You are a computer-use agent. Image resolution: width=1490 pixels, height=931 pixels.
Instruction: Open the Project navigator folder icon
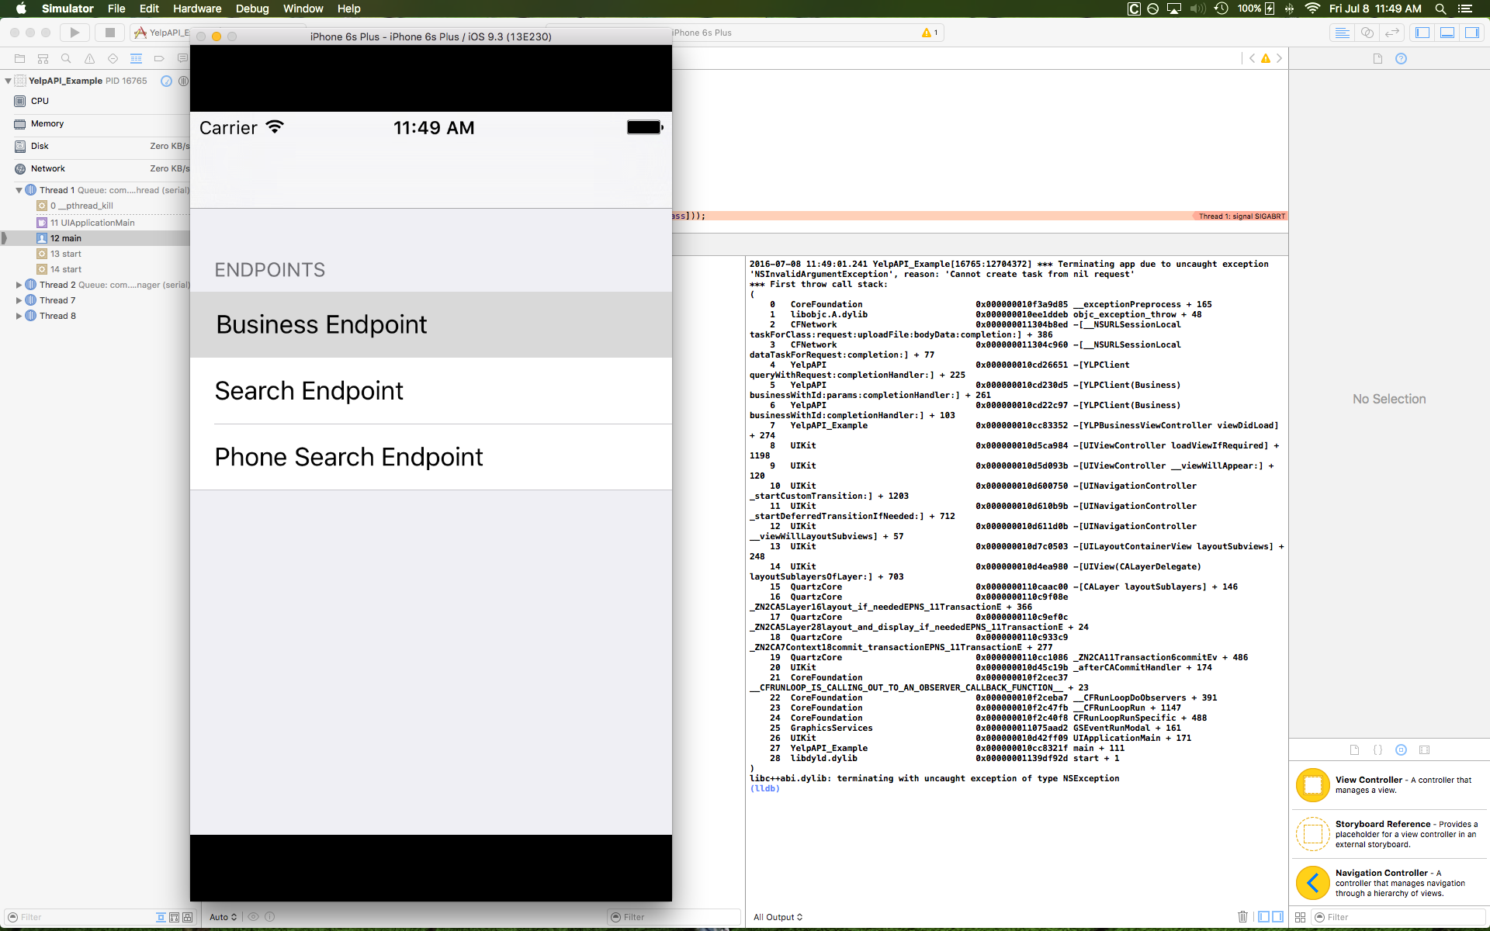coord(20,59)
